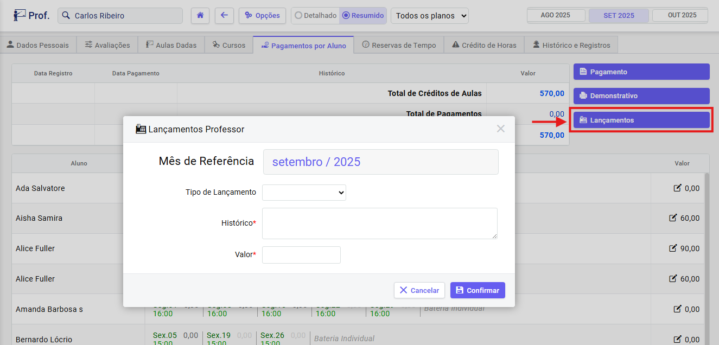The width and height of the screenshot is (719, 345).
Task: Click edit icon for Aisha Samira value
Action: 673,218
